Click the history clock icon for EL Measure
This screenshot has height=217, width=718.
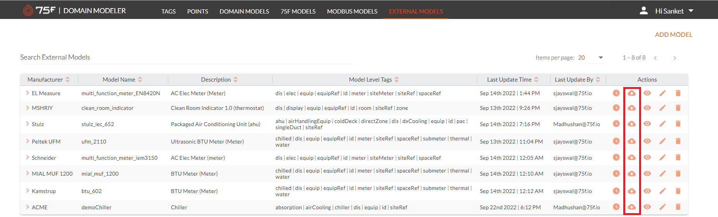[616, 93]
